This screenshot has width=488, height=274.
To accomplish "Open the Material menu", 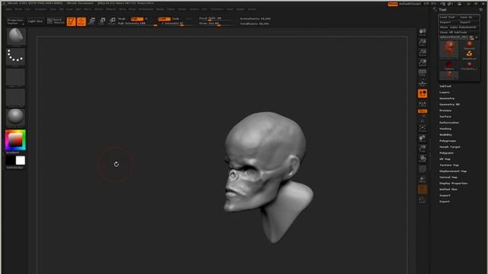I will (111, 9).
